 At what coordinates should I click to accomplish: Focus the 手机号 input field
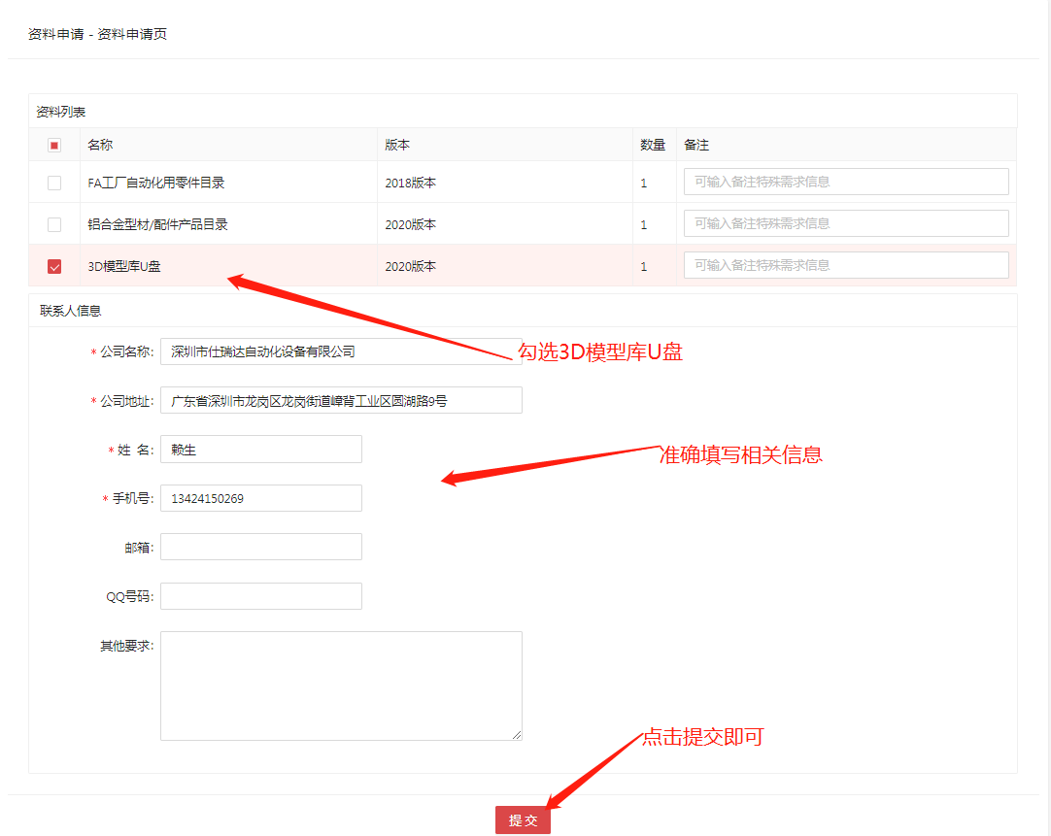tap(260, 498)
